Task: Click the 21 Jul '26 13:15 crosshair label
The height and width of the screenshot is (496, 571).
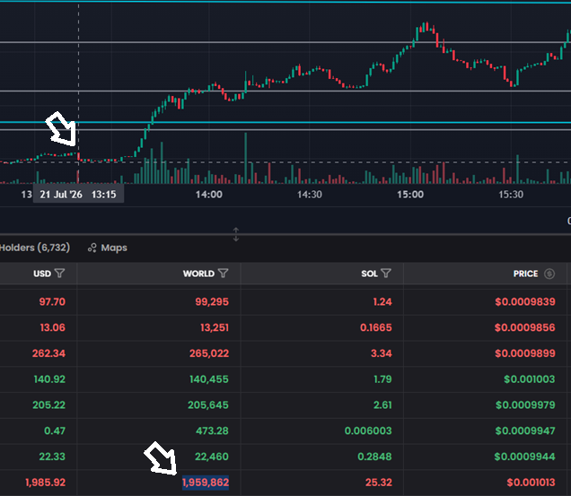Action: [78, 194]
